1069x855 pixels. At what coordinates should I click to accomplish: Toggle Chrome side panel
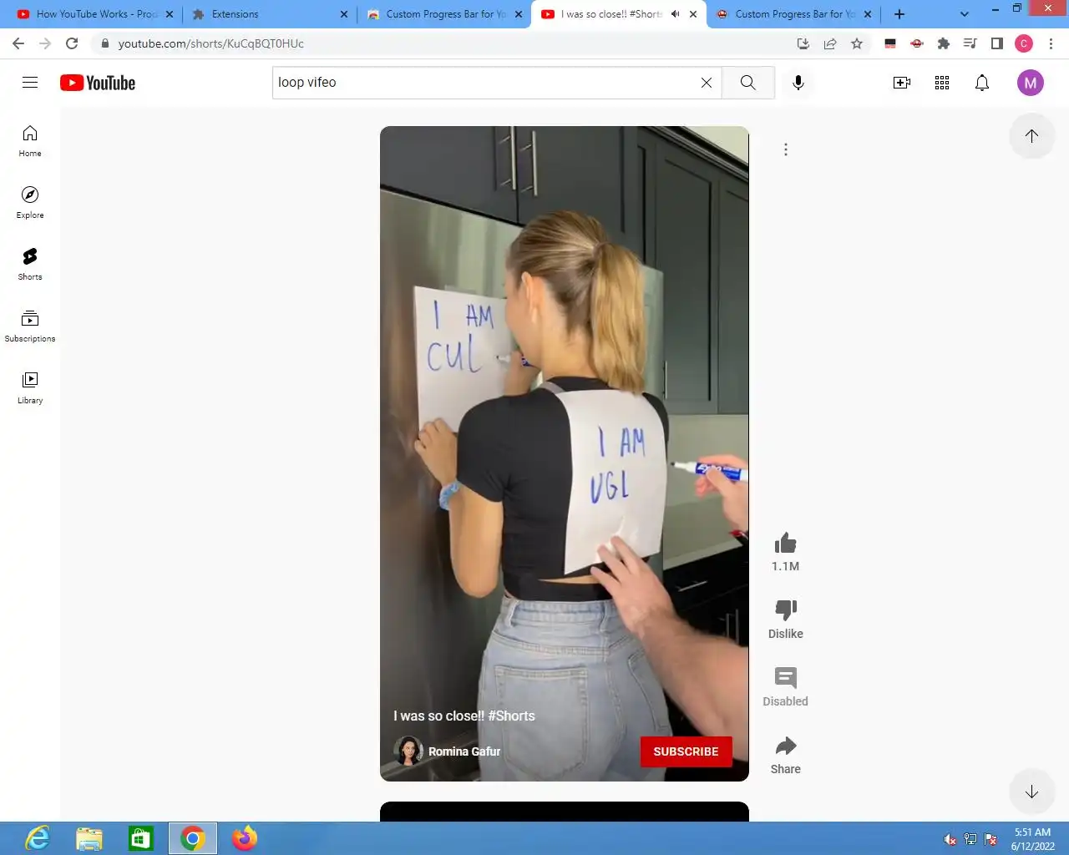click(x=997, y=43)
